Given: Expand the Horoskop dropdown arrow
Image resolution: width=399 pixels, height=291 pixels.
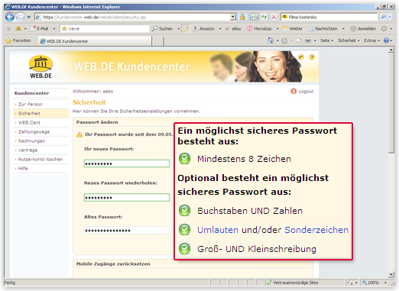Looking at the screenshot, I should [277, 29].
